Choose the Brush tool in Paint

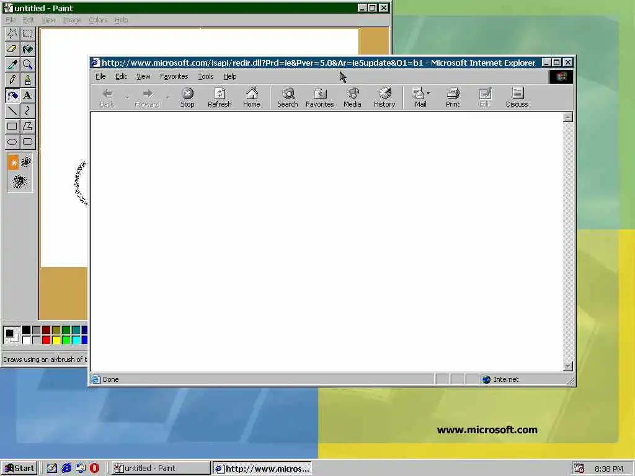(27, 80)
